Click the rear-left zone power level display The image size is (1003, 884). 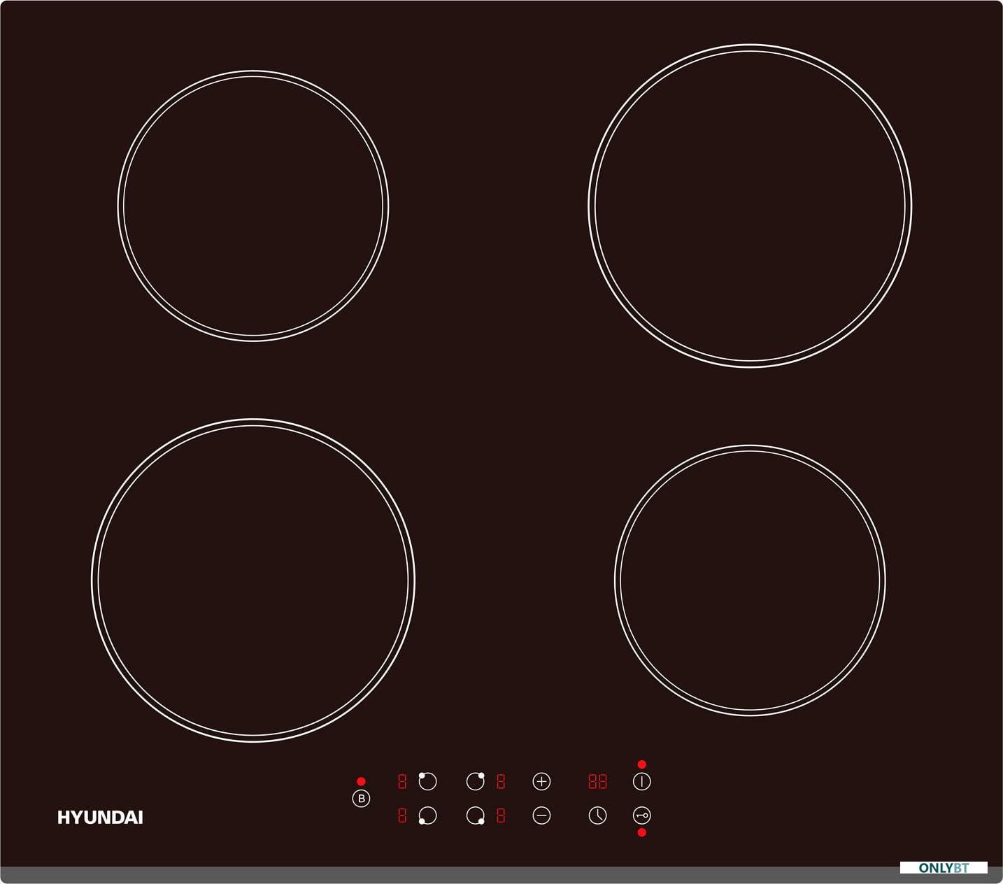[402, 781]
